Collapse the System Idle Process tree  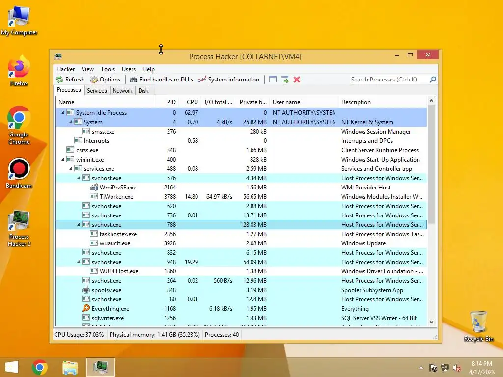click(63, 112)
